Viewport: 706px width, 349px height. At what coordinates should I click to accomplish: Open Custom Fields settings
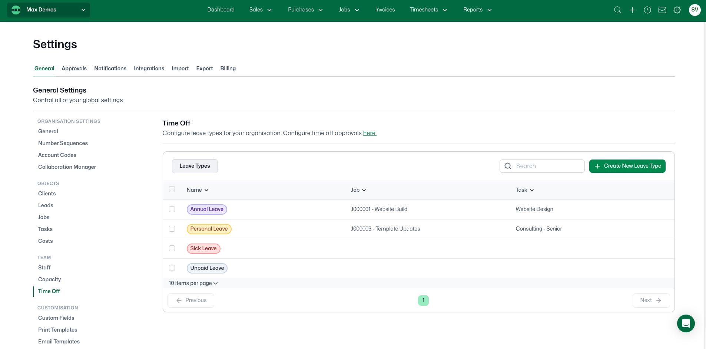coord(56,318)
